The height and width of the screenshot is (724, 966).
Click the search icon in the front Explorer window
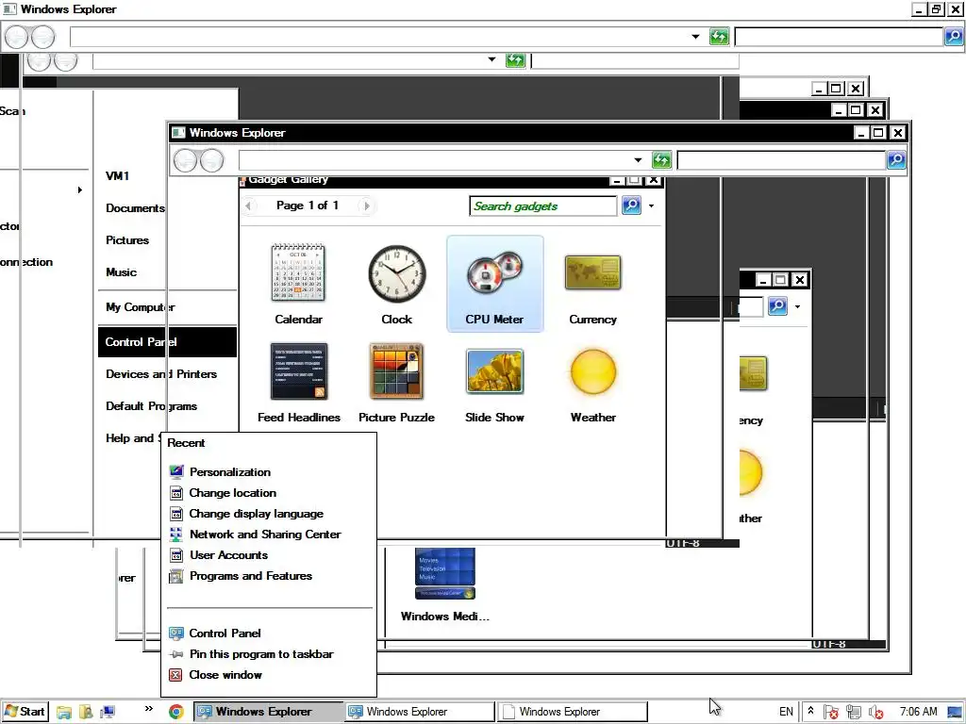click(896, 160)
